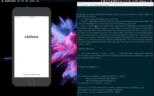The width and height of the screenshot is (154, 96).
Task: Open the Matt Lowry user menu
Action: 143,1
